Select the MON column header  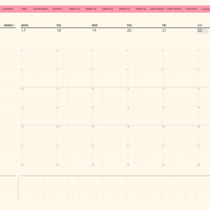coord(25,25)
